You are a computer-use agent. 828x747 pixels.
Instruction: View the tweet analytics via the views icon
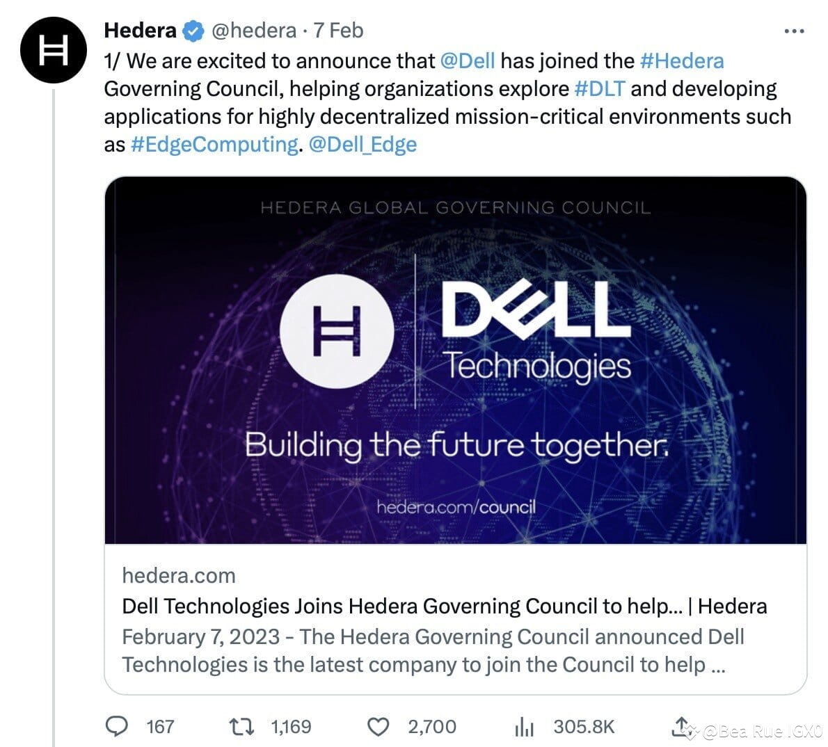523,727
